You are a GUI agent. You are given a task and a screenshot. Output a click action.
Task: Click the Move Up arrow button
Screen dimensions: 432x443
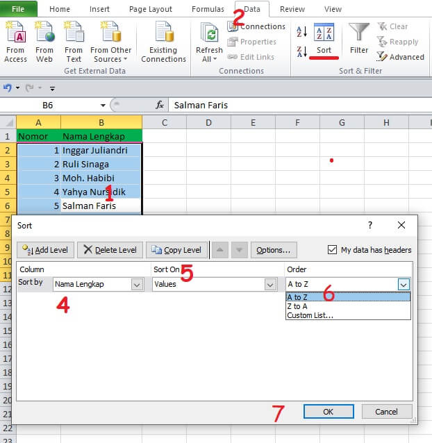(x=219, y=250)
